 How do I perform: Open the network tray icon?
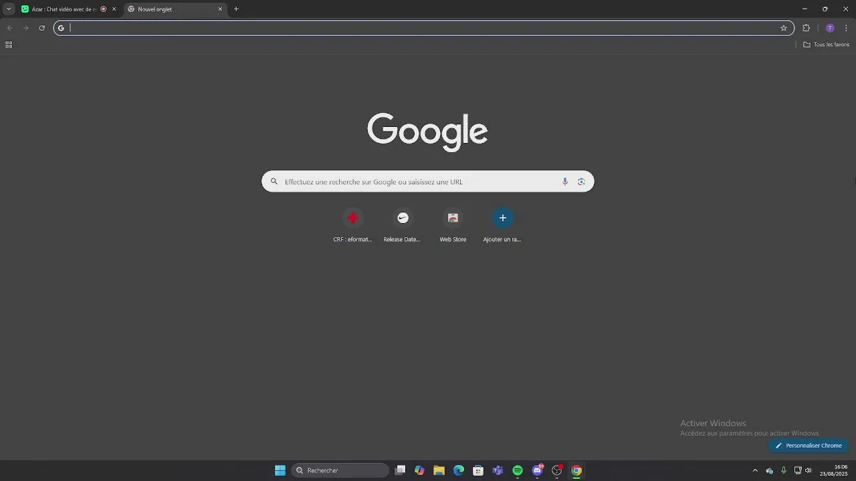[x=798, y=470]
